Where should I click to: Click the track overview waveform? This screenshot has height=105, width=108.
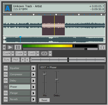[54, 40]
